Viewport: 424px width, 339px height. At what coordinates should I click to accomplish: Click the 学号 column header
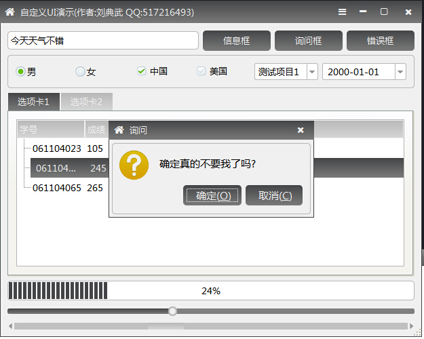click(x=51, y=129)
